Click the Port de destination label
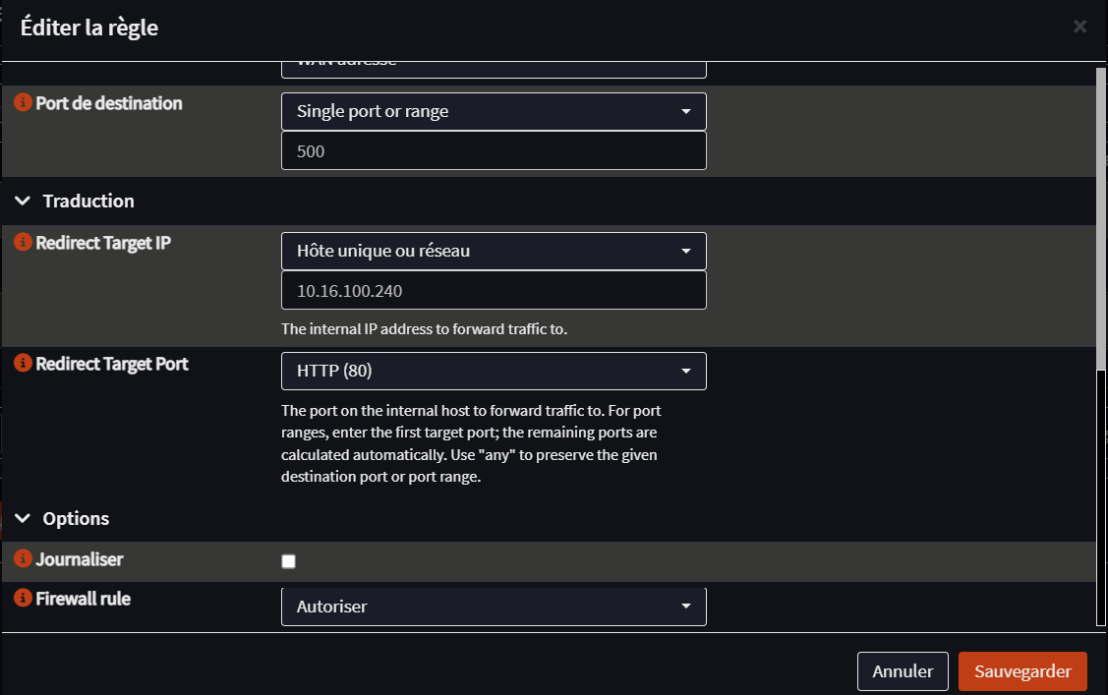This screenshot has height=695, width=1108. click(109, 103)
